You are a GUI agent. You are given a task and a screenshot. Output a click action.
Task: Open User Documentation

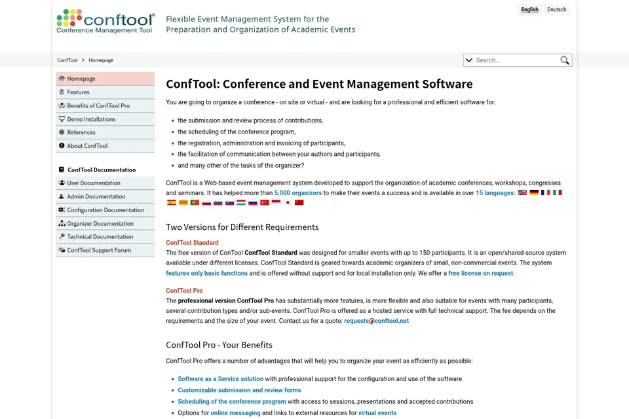click(105, 183)
